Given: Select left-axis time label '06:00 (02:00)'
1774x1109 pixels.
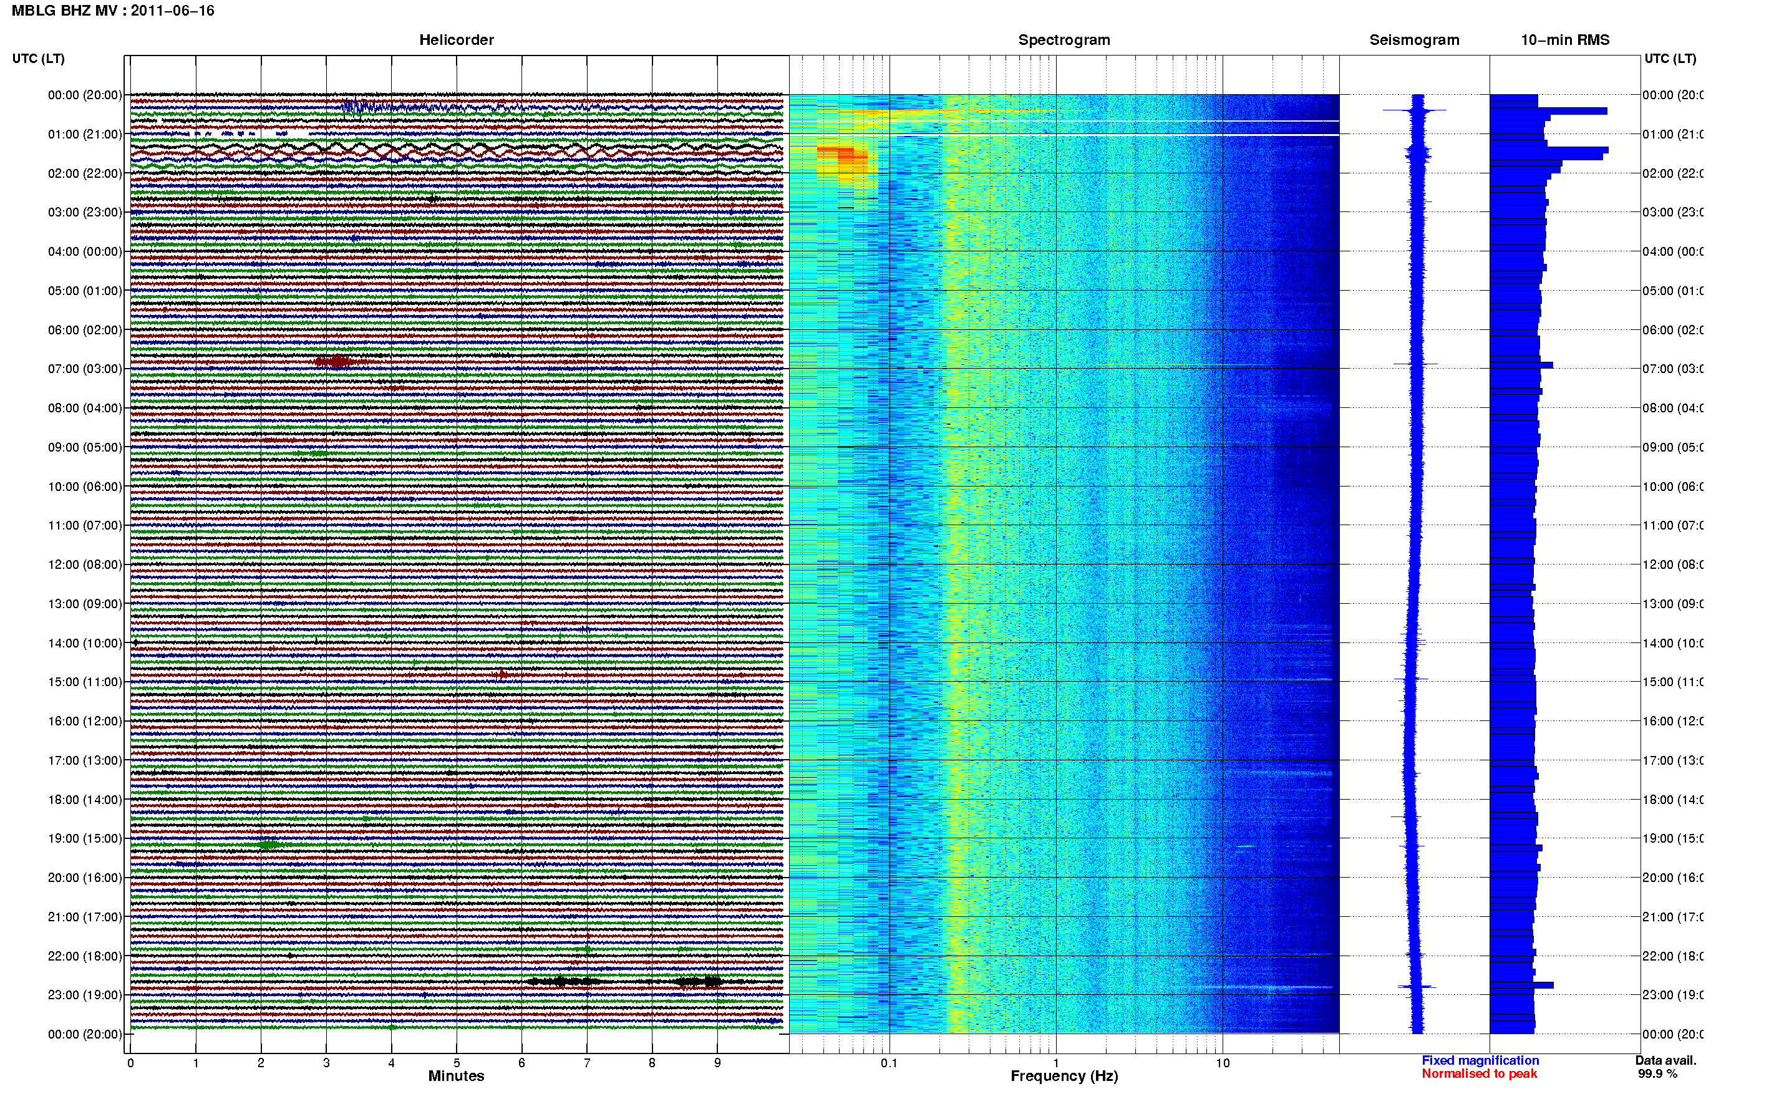Looking at the screenshot, I should [x=85, y=330].
